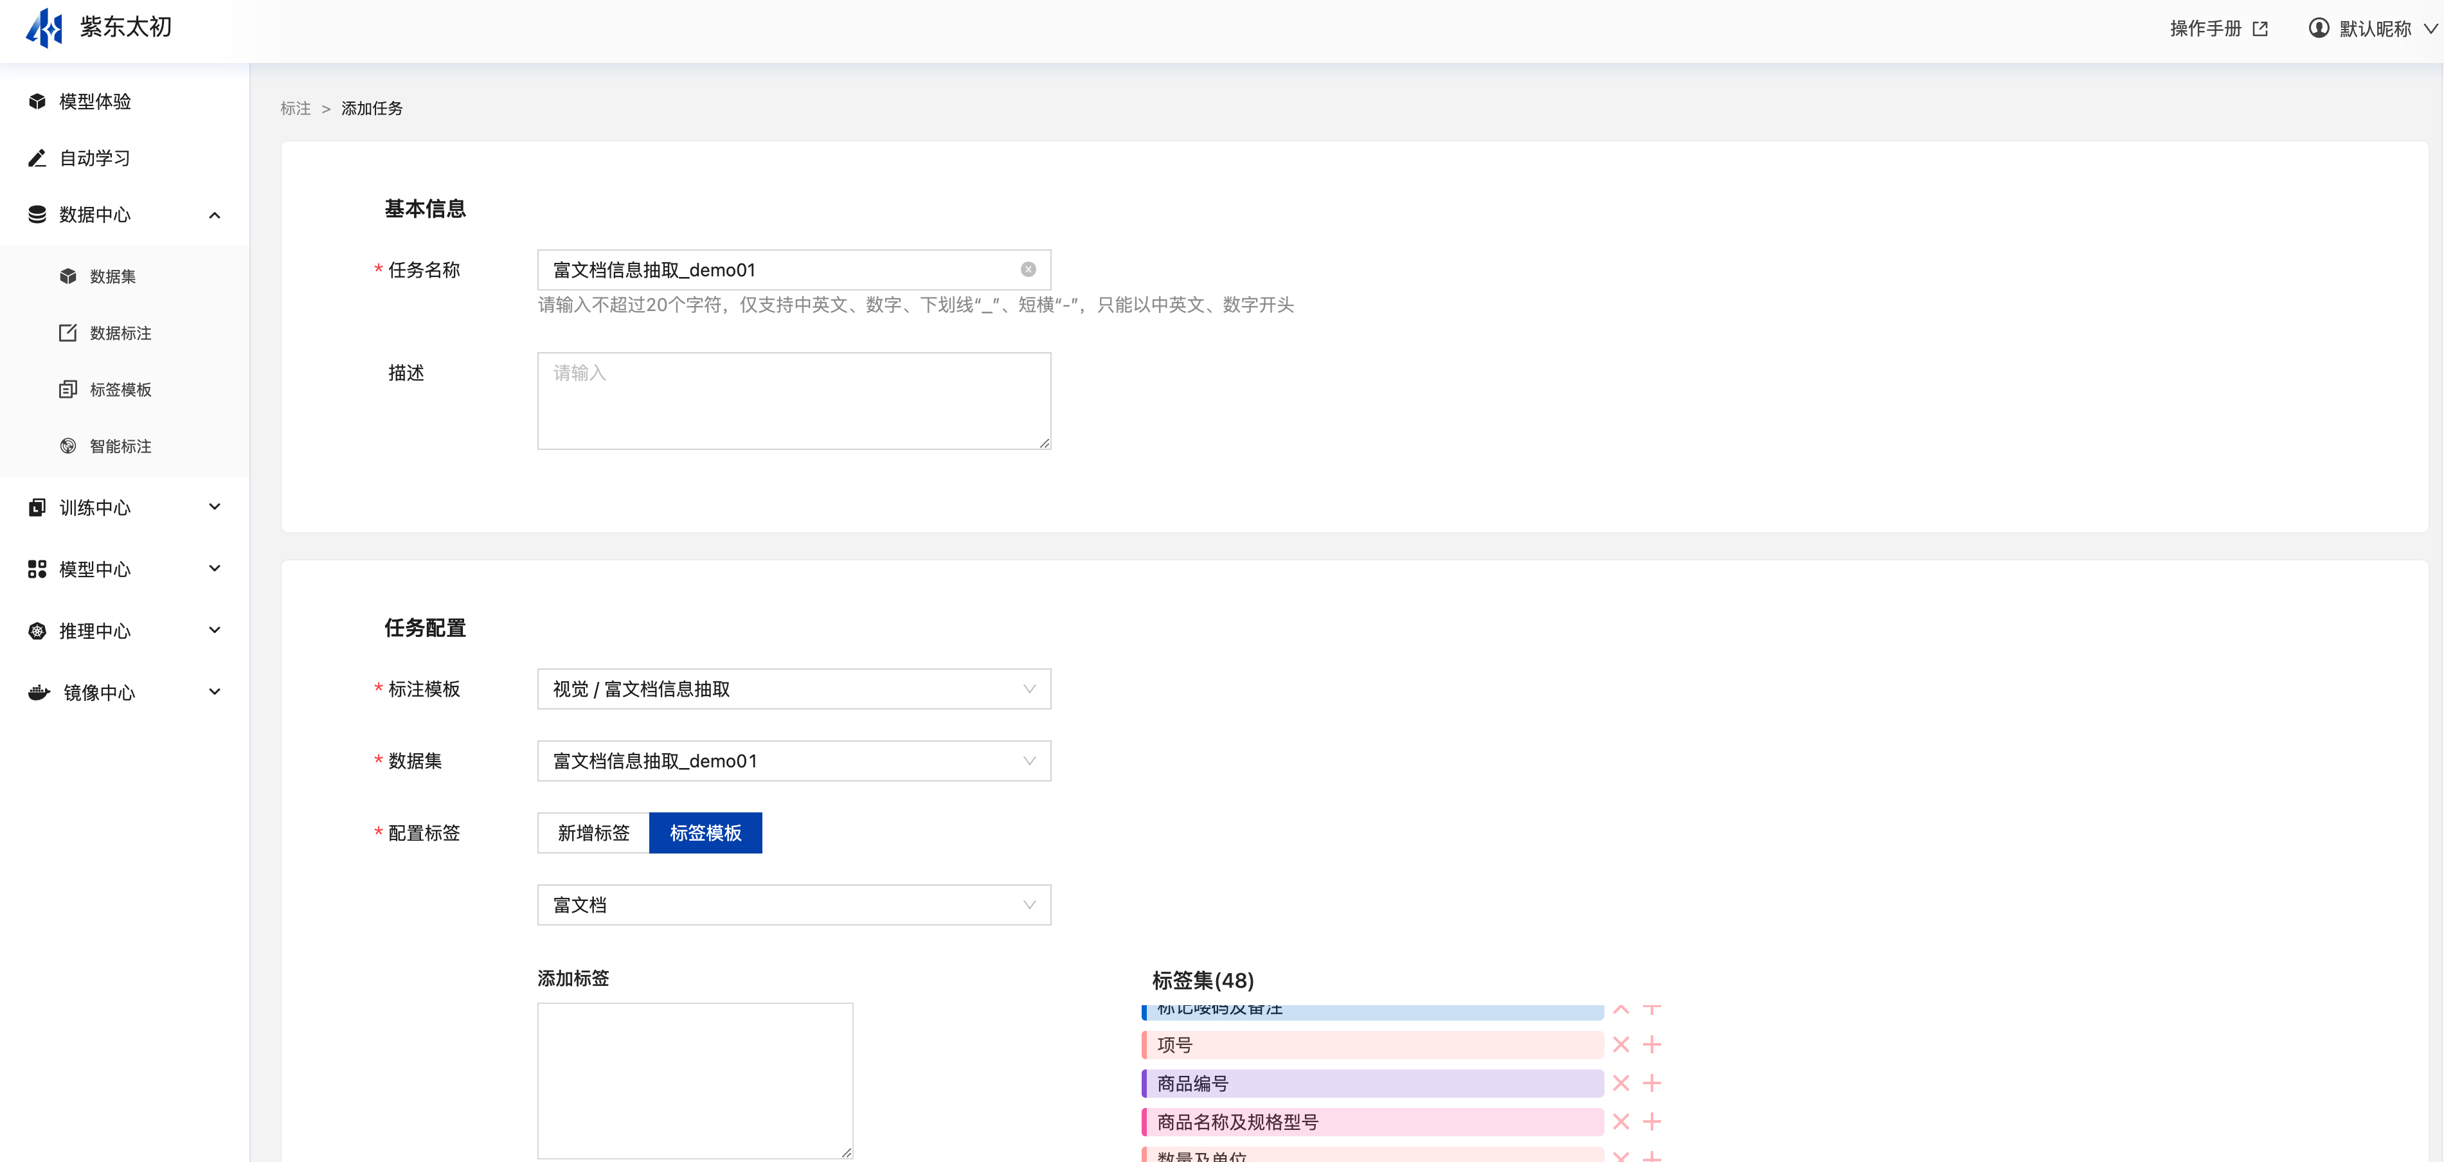The width and height of the screenshot is (2444, 1162).
Task: Select the 商品编号 purple label bar
Action: (x=1372, y=1083)
